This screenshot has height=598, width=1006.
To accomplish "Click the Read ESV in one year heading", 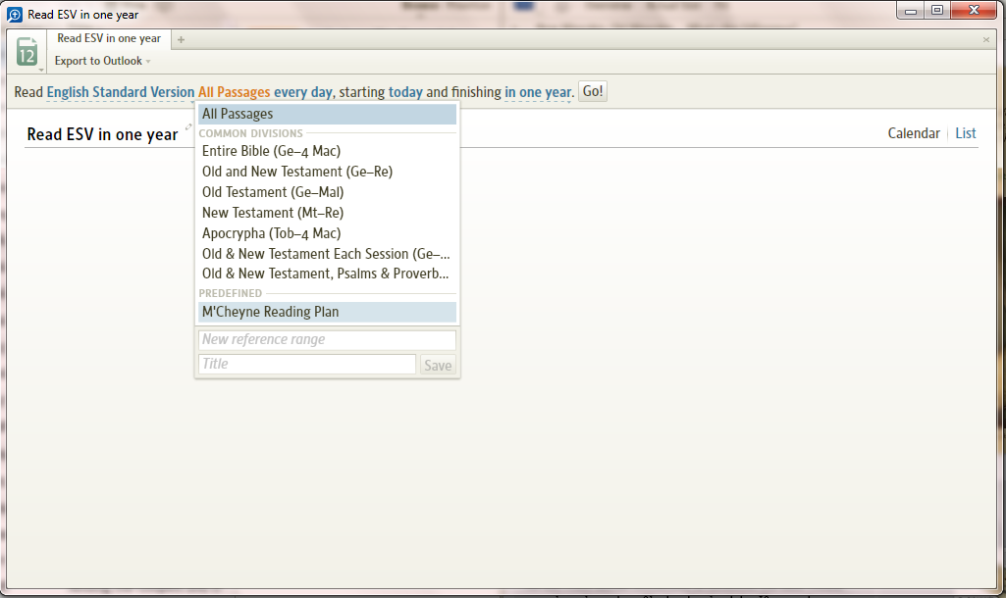I will [103, 134].
